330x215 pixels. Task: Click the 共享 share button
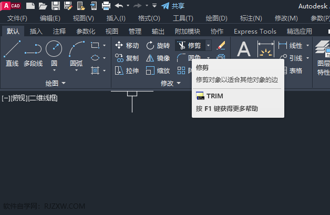[x=173, y=6]
